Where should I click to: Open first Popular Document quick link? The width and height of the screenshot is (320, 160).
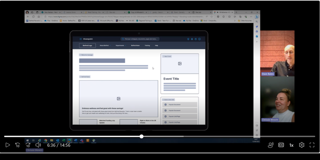click(180, 105)
